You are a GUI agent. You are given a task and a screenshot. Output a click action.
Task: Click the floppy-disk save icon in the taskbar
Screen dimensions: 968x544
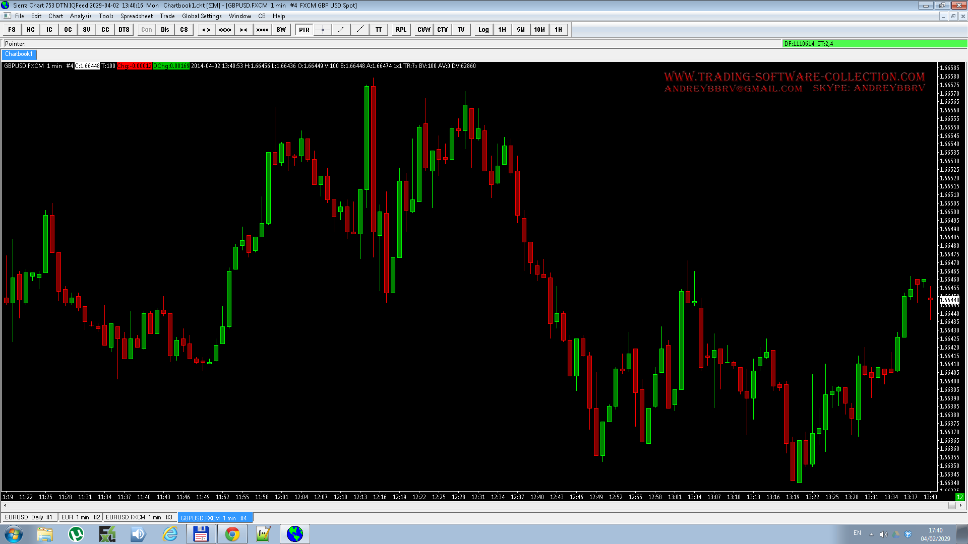point(201,534)
